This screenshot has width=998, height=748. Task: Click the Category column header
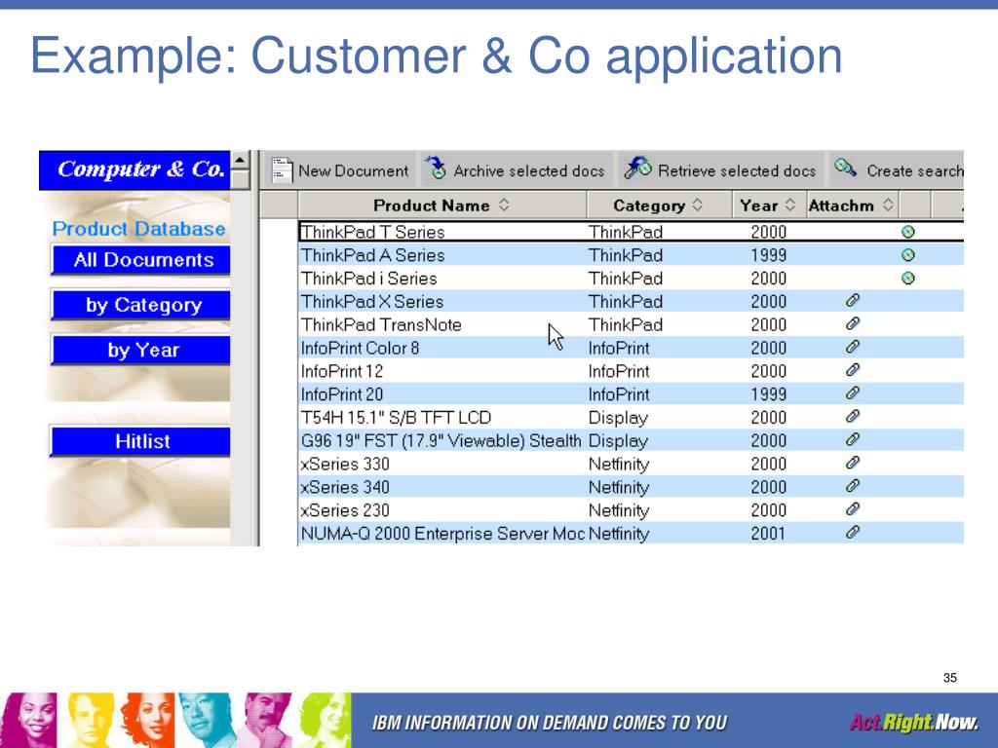click(x=660, y=205)
